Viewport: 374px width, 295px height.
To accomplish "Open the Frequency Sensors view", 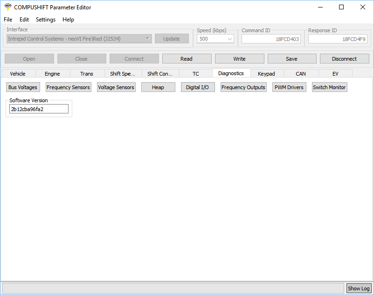I will point(68,87).
